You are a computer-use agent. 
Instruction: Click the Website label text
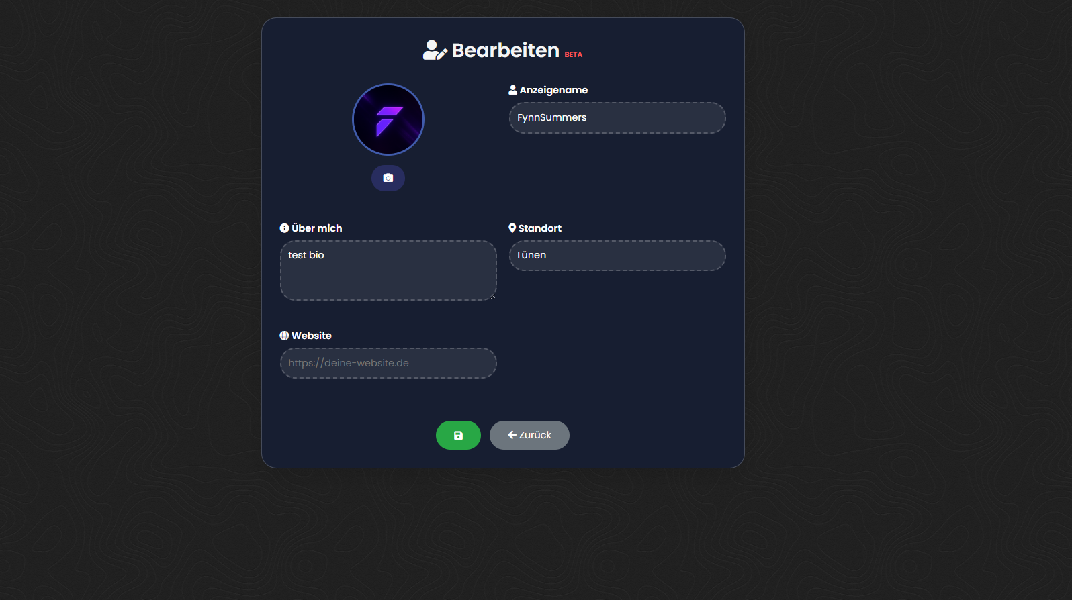point(312,336)
